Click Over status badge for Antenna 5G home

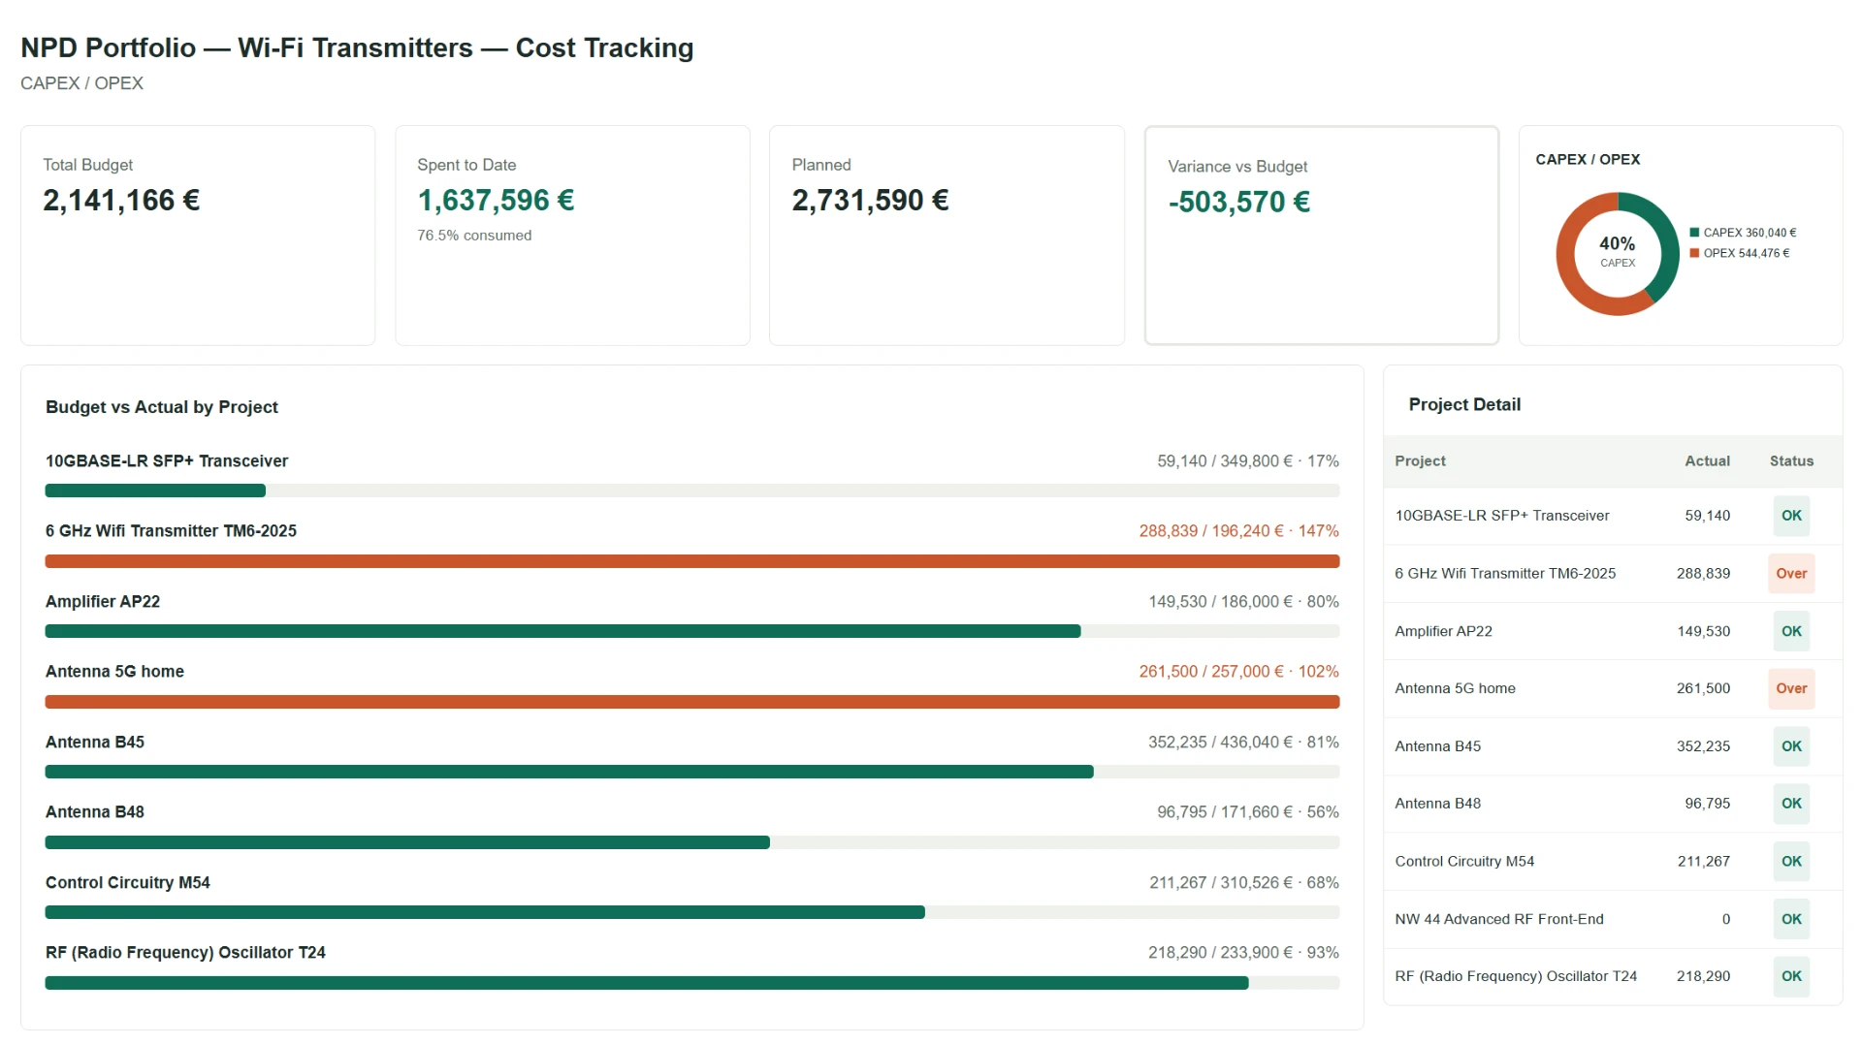[x=1791, y=688]
